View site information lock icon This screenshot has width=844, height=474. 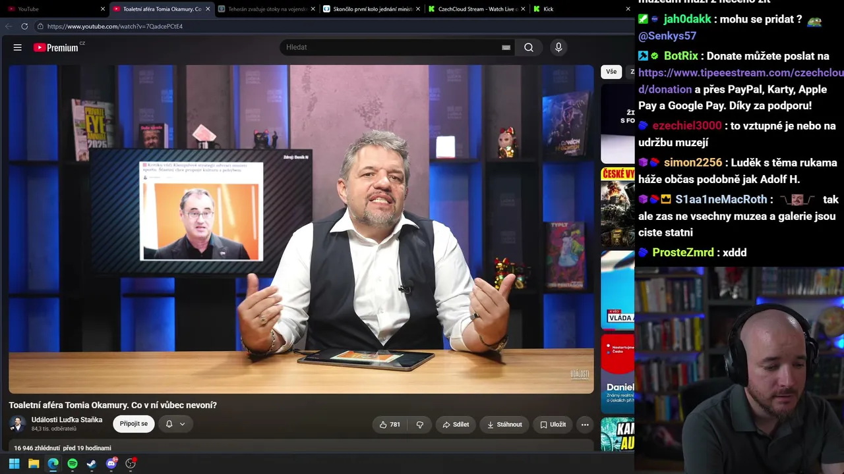[x=40, y=26]
